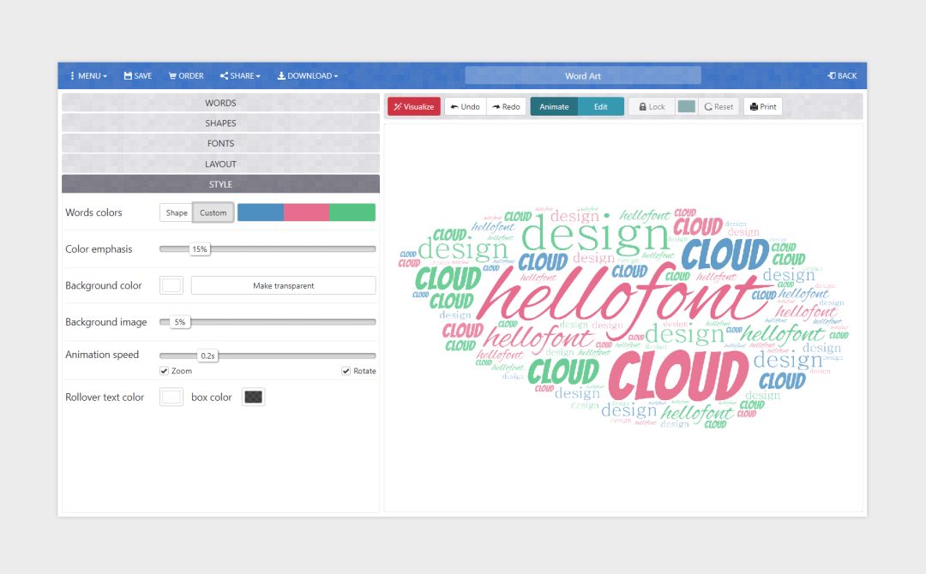
Task: Select Shape for words colors
Action: pyautogui.click(x=177, y=213)
